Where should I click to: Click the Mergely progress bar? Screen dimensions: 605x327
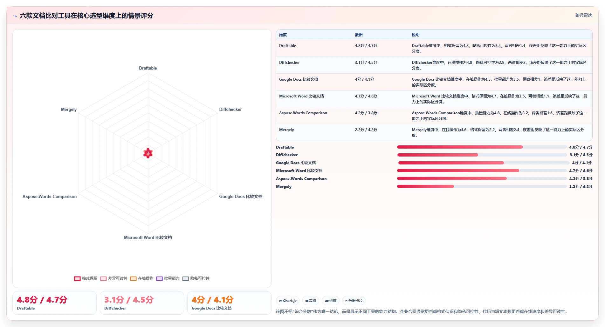click(482, 186)
